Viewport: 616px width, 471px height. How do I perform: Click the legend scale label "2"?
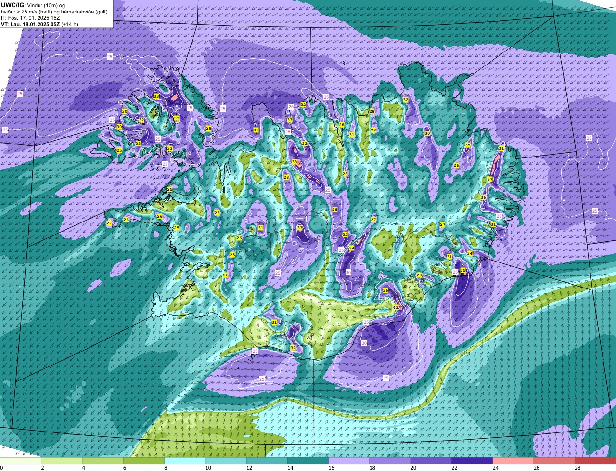point(42,468)
